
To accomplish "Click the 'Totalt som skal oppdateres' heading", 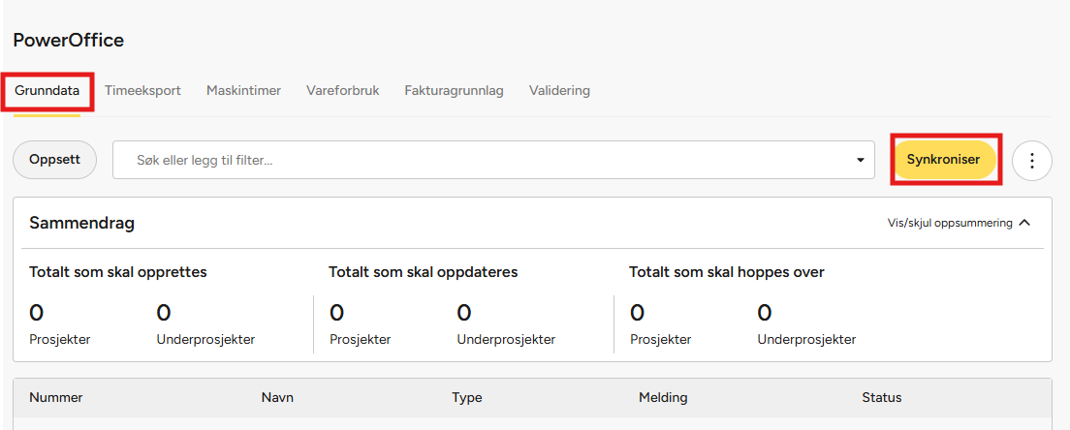I will pos(423,272).
